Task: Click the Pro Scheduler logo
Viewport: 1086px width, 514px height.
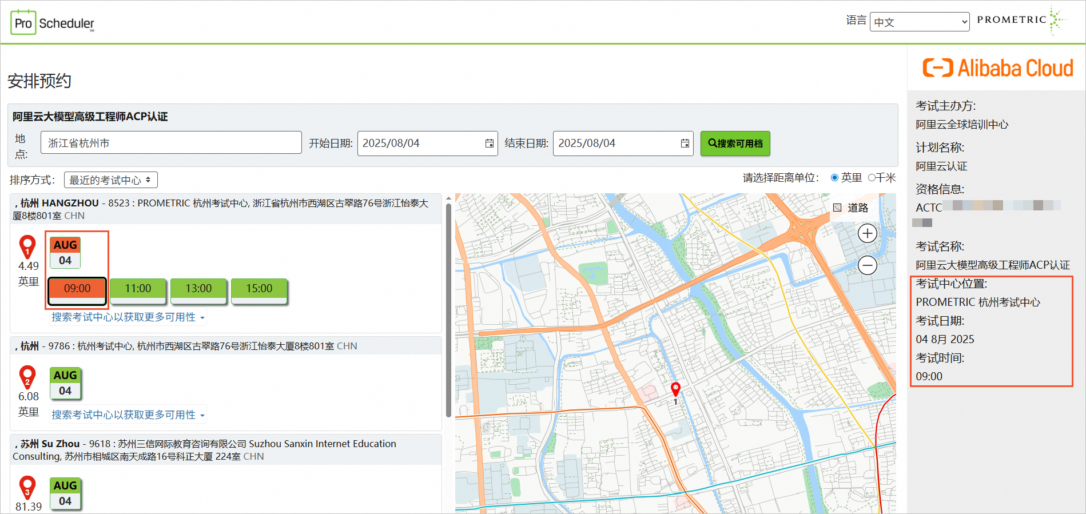Action: (x=52, y=22)
